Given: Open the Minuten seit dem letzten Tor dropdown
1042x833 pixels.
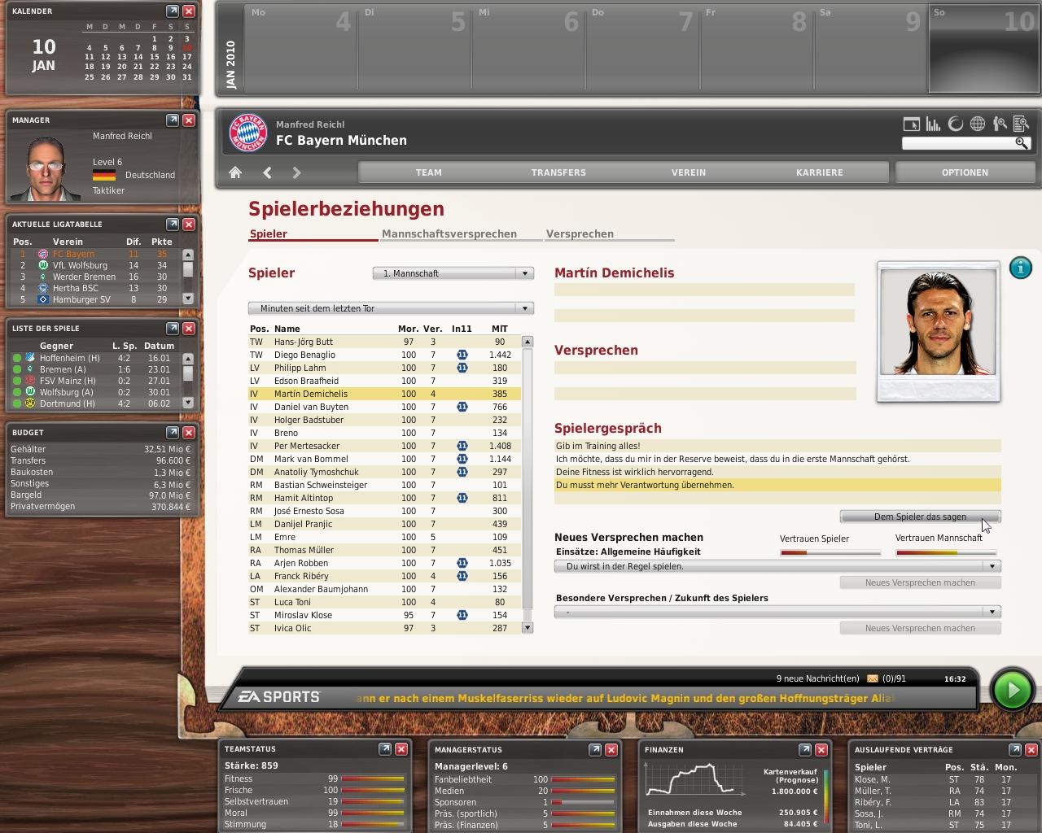Looking at the screenshot, I should (391, 308).
